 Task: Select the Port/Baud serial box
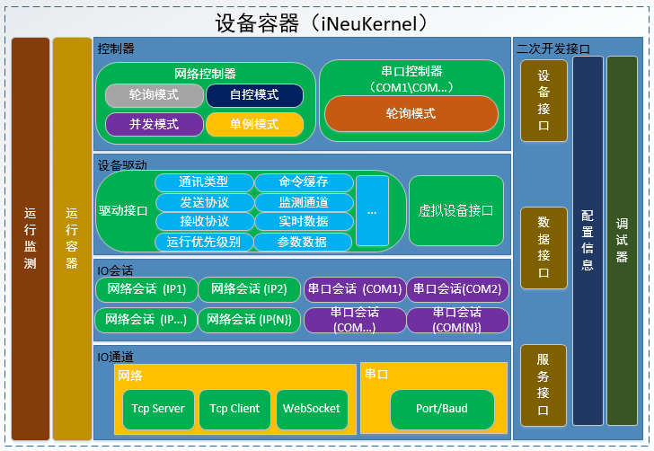coord(442,409)
